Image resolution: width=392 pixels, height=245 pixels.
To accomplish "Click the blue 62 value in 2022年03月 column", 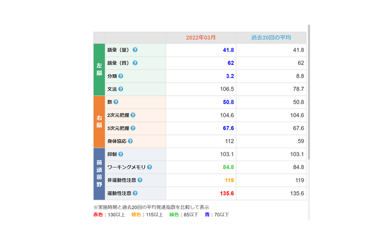I will tap(231, 63).
